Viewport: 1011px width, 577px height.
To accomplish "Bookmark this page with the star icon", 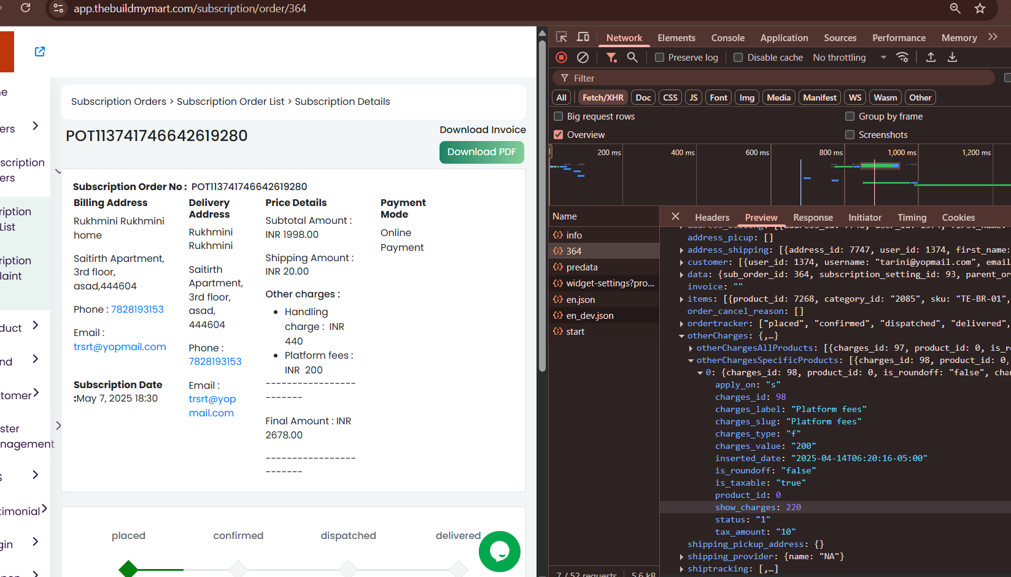I will click(x=980, y=9).
